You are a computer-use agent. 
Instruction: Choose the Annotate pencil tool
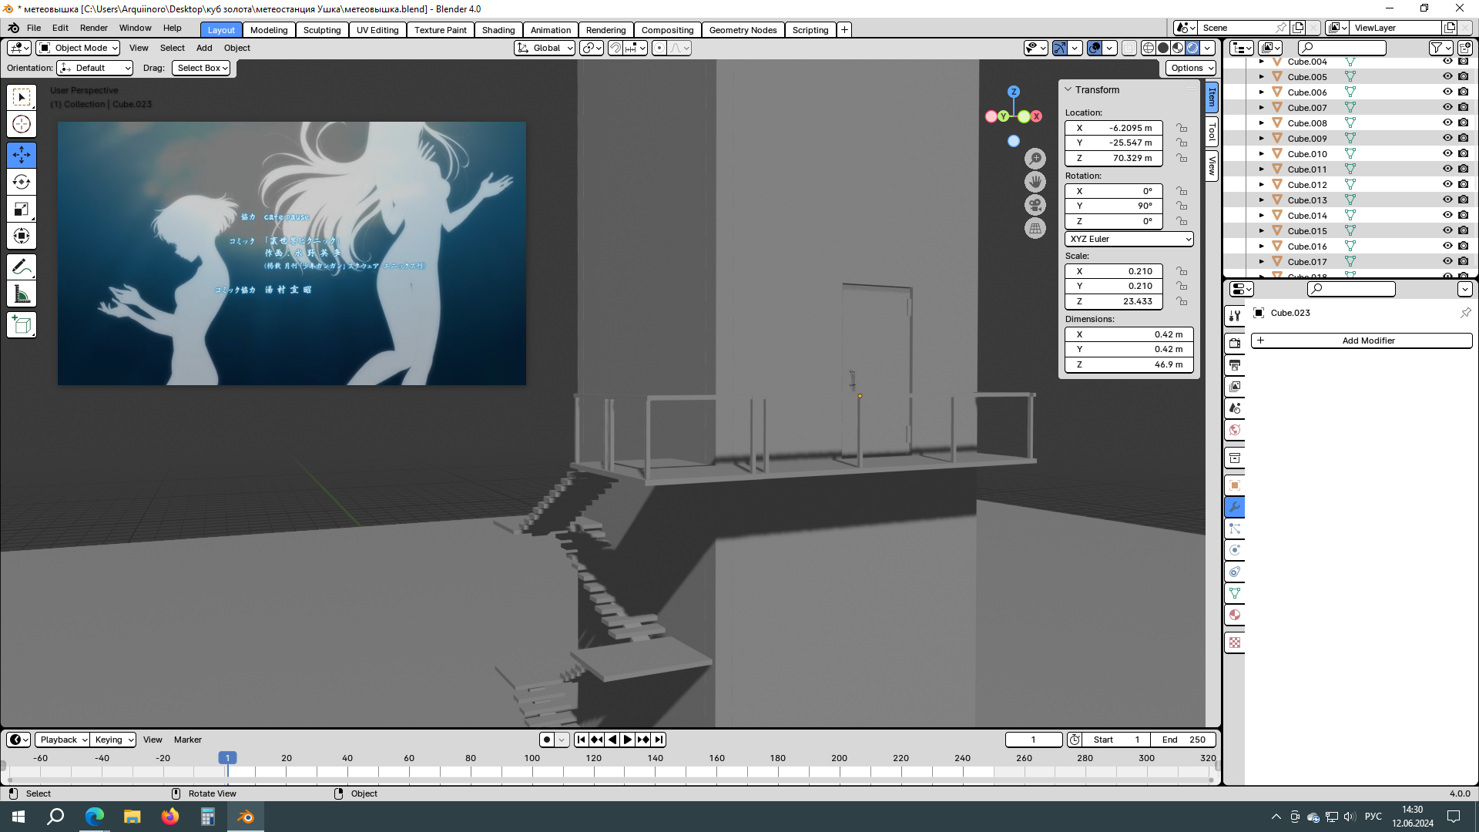(22, 267)
